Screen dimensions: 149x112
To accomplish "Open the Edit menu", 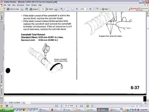I will 9,5.
